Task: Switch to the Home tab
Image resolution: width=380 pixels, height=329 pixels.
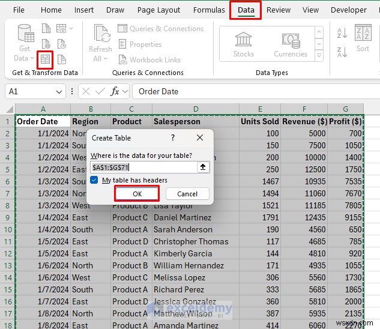Action: coord(51,10)
